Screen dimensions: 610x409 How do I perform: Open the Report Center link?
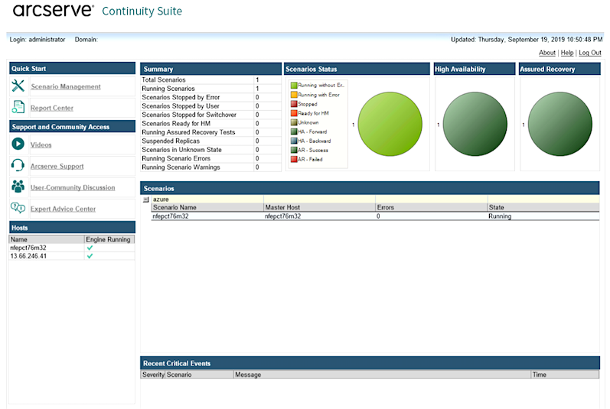(52, 108)
